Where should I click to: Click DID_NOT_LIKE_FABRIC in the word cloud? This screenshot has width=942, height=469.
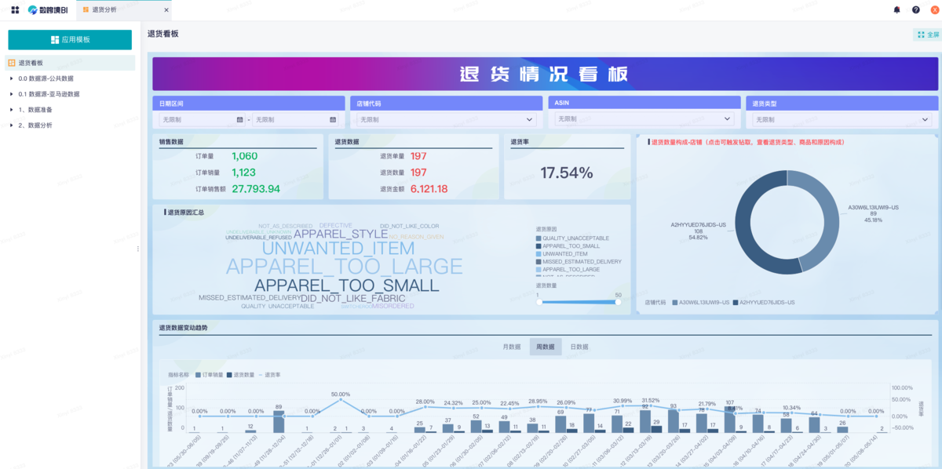[353, 298]
